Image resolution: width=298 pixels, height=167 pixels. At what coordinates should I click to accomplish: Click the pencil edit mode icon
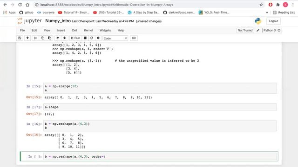258,30
